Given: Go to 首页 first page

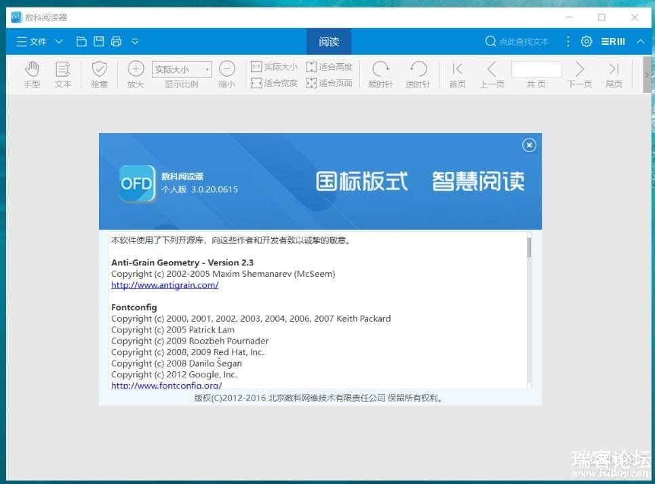Looking at the screenshot, I should 458,75.
